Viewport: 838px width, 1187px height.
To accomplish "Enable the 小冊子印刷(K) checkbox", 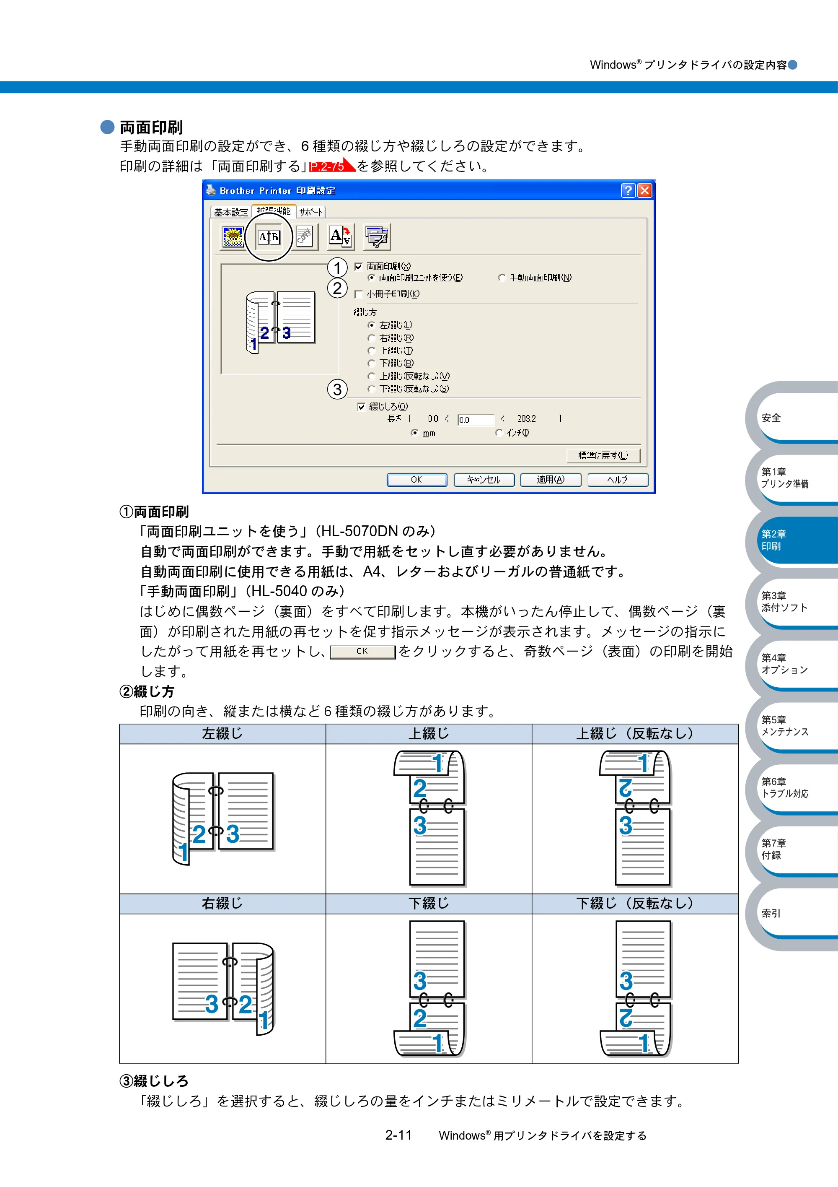I will pos(358,294).
